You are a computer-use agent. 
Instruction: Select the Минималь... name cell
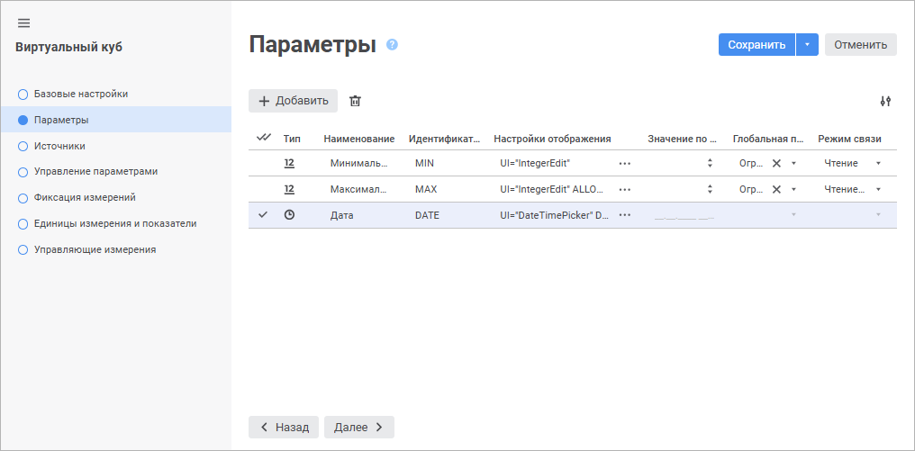point(358,163)
